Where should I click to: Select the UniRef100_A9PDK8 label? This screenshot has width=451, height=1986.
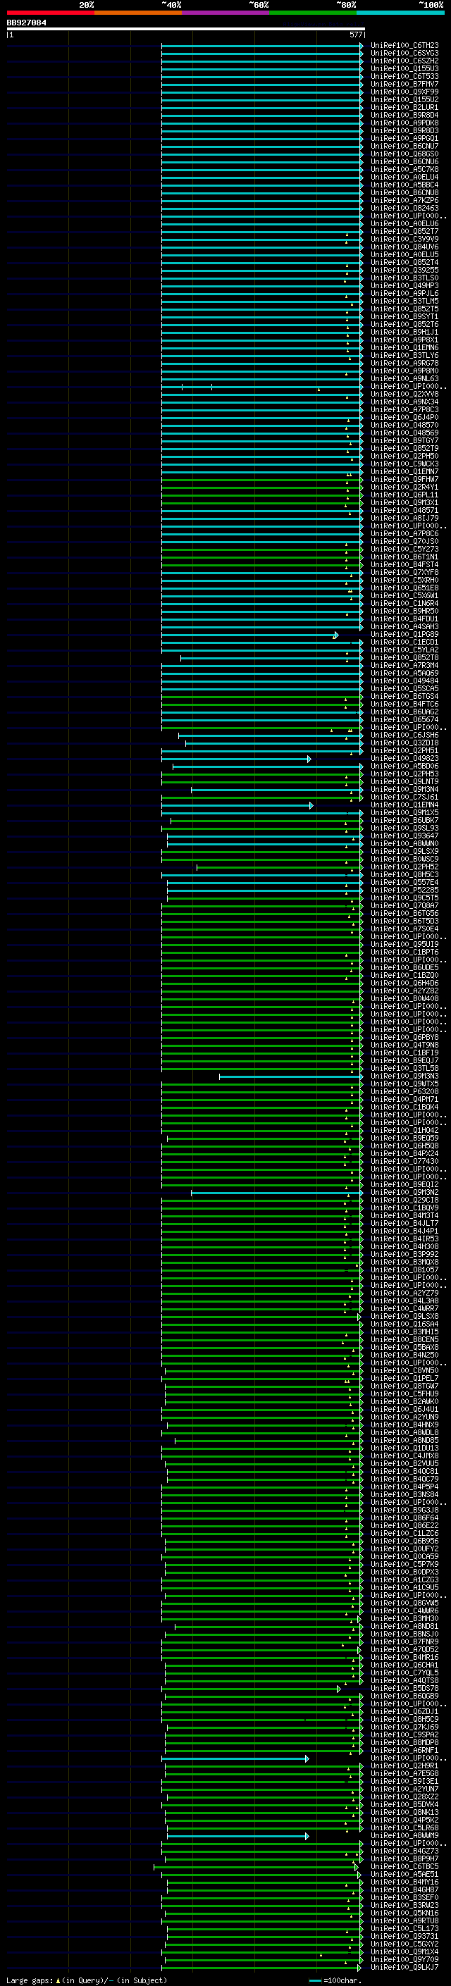pyautogui.click(x=404, y=123)
